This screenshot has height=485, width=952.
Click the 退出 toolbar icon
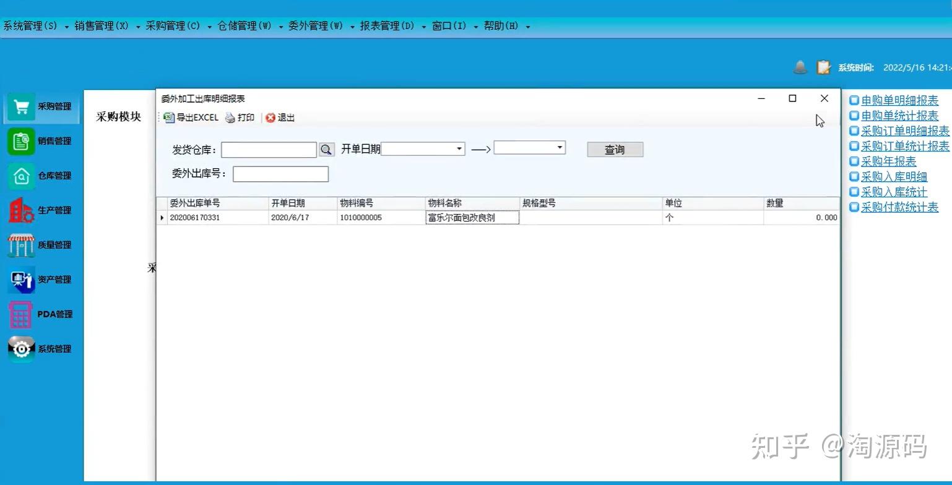280,118
